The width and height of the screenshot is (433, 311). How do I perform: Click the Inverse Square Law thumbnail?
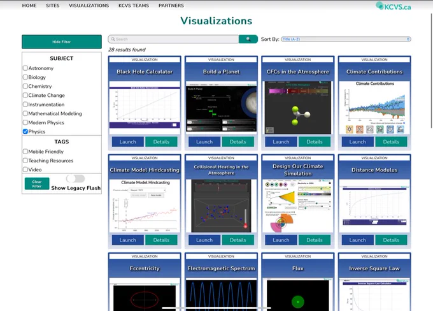[x=374, y=294]
